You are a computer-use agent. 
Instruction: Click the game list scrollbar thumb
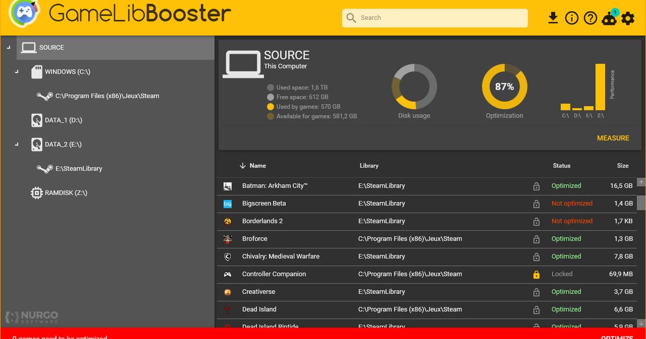pos(641,202)
